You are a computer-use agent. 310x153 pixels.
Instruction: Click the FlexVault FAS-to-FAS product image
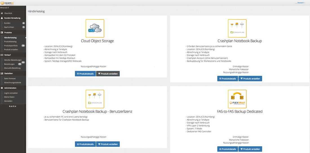[237, 99]
